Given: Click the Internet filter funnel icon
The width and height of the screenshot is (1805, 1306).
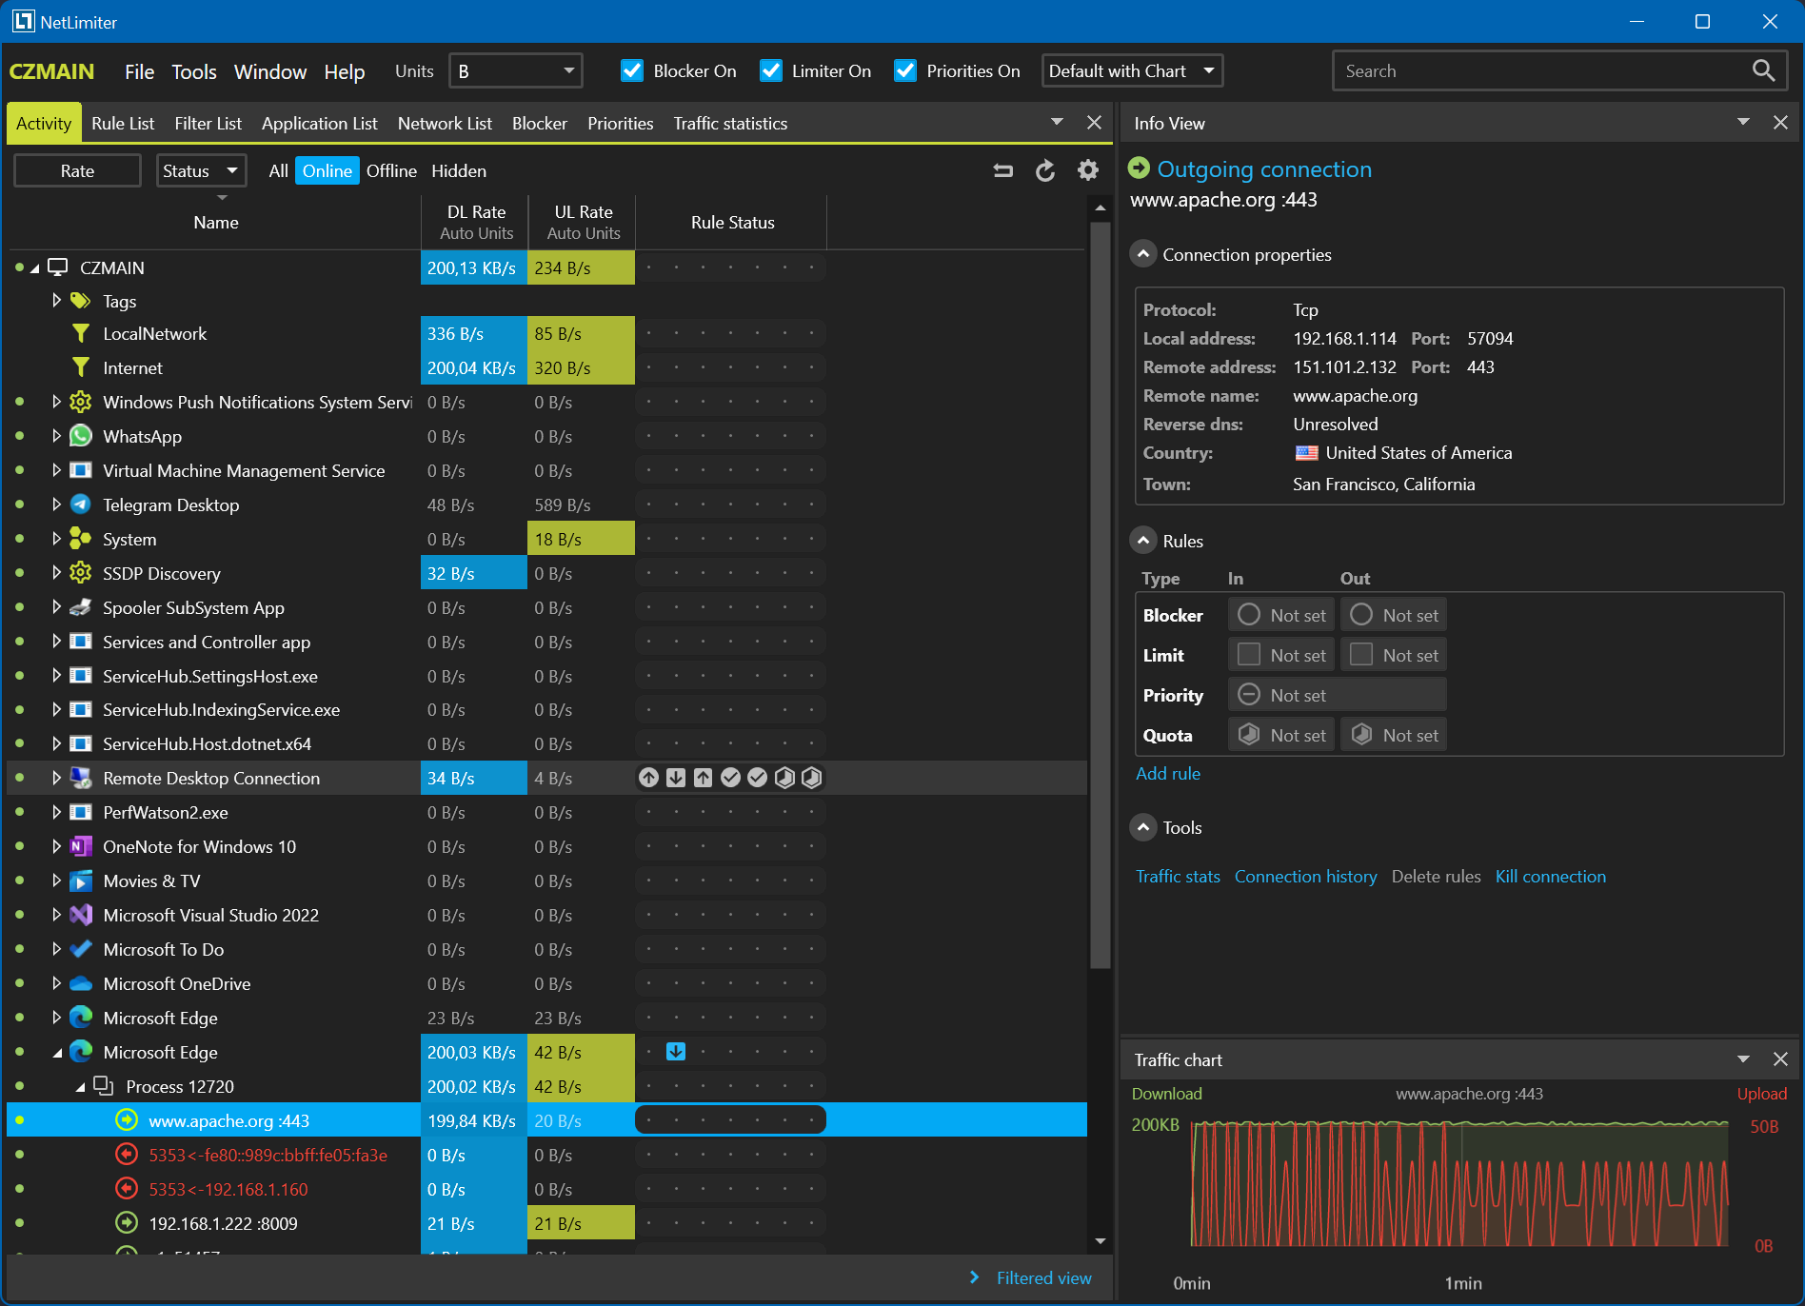Looking at the screenshot, I should click(x=81, y=367).
